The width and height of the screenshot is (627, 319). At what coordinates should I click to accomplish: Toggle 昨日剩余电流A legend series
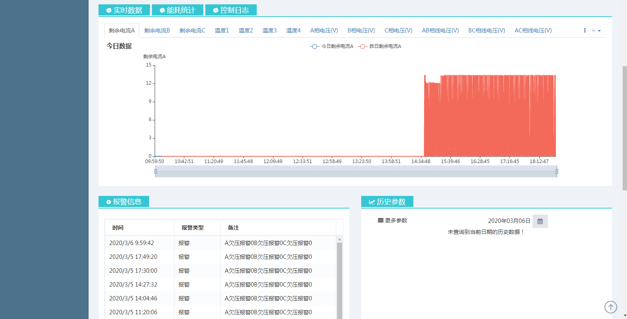380,46
